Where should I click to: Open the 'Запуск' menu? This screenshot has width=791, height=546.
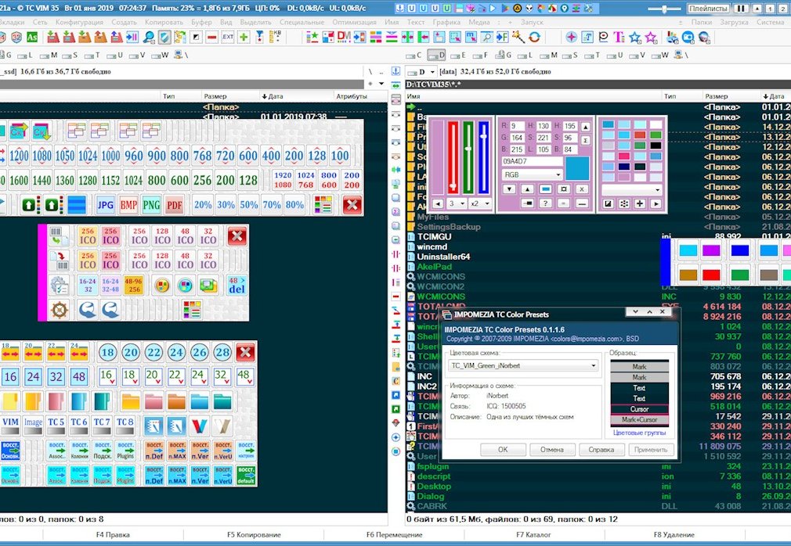[532, 22]
